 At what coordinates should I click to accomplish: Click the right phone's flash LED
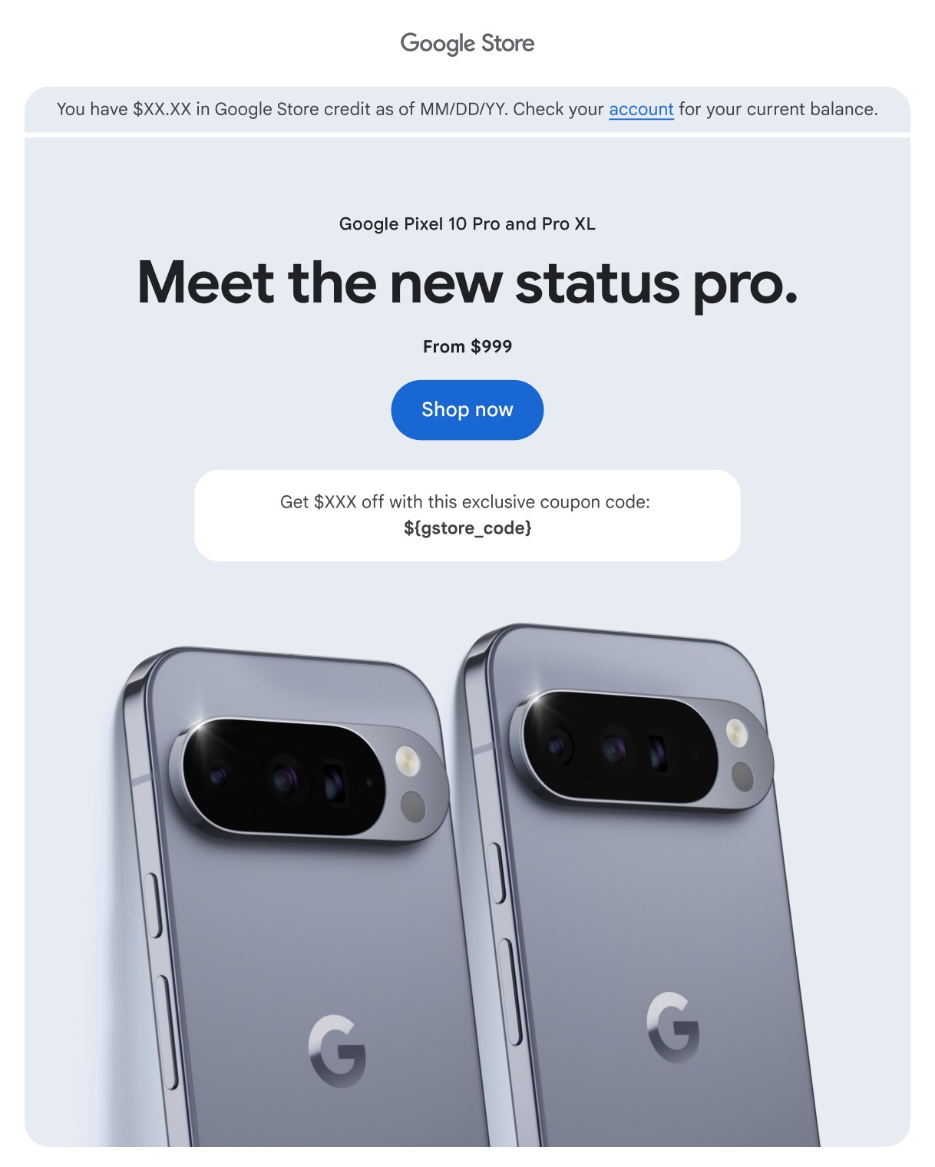coord(737,732)
